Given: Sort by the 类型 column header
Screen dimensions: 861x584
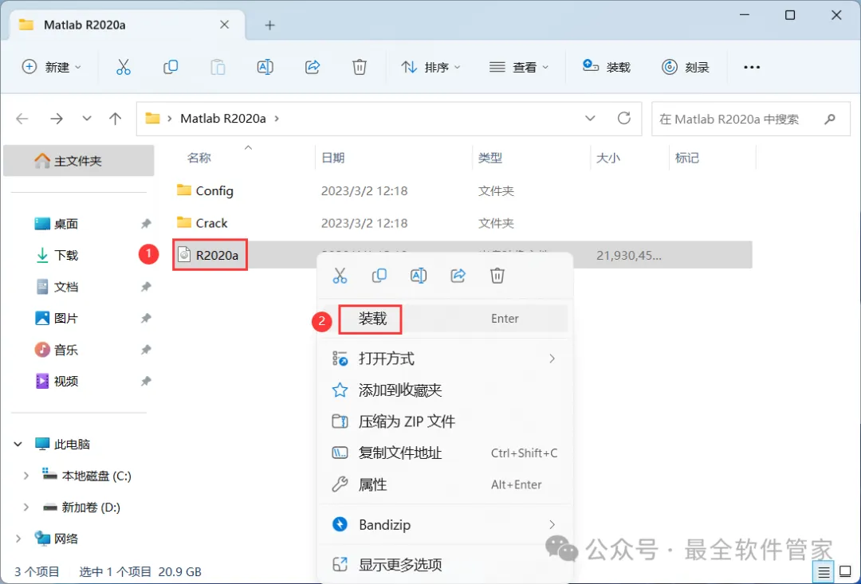Looking at the screenshot, I should [x=489, y=158].
